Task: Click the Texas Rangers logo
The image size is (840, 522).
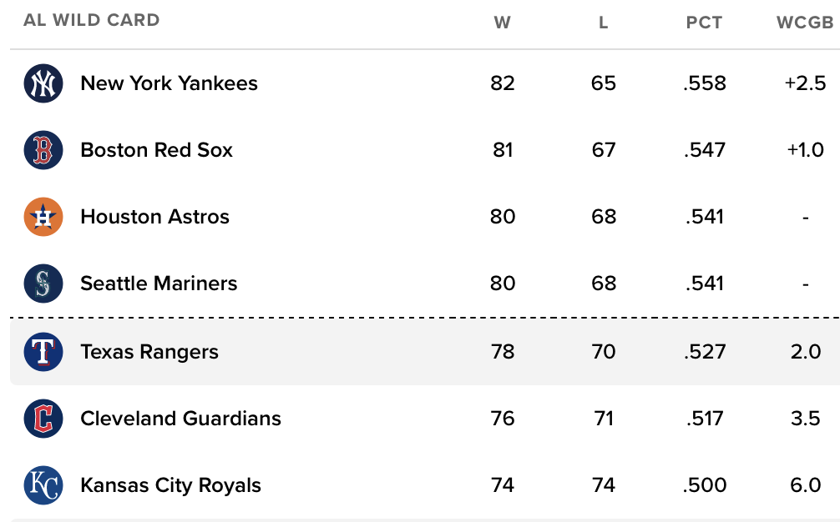Action: pyautogui.click(x=43, y=352)
